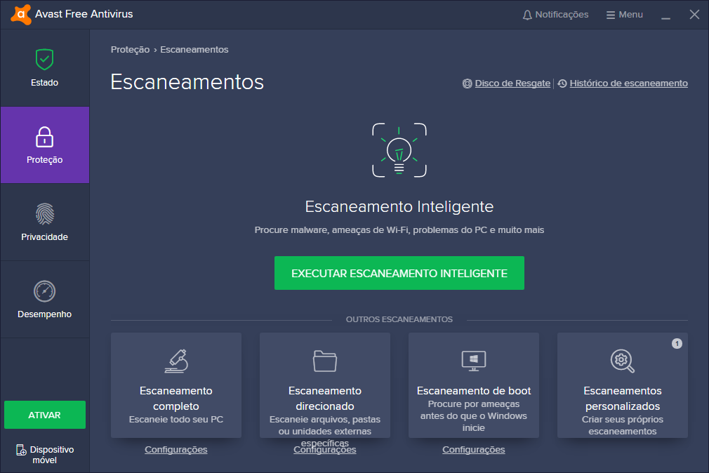This screenshot has width=709, height=473.
Task: Open Configurações under Escaneamento de boot
Action: [473, 449]
